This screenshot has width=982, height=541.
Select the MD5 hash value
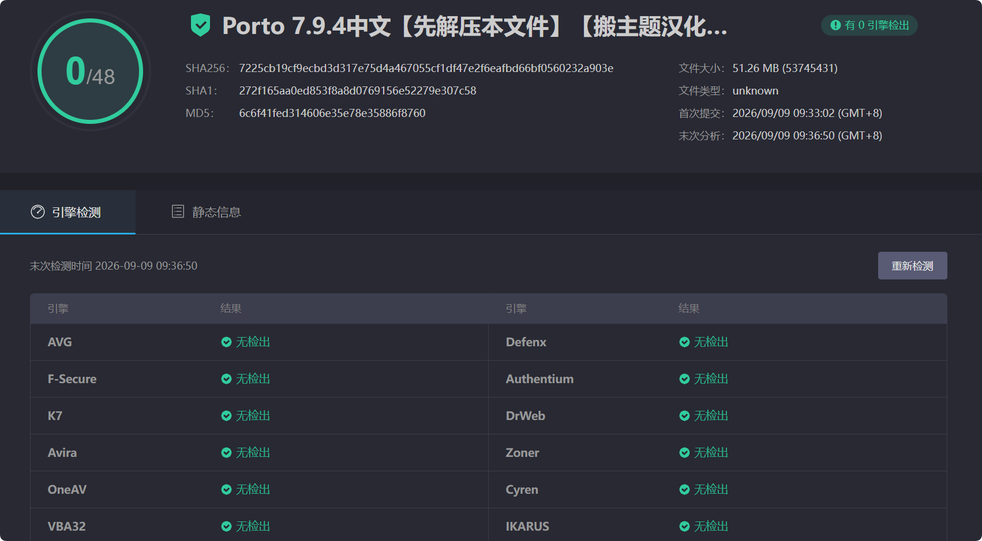(x=332, y=113)
